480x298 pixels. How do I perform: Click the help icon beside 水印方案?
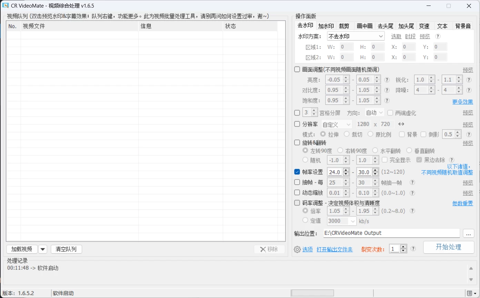438,36
